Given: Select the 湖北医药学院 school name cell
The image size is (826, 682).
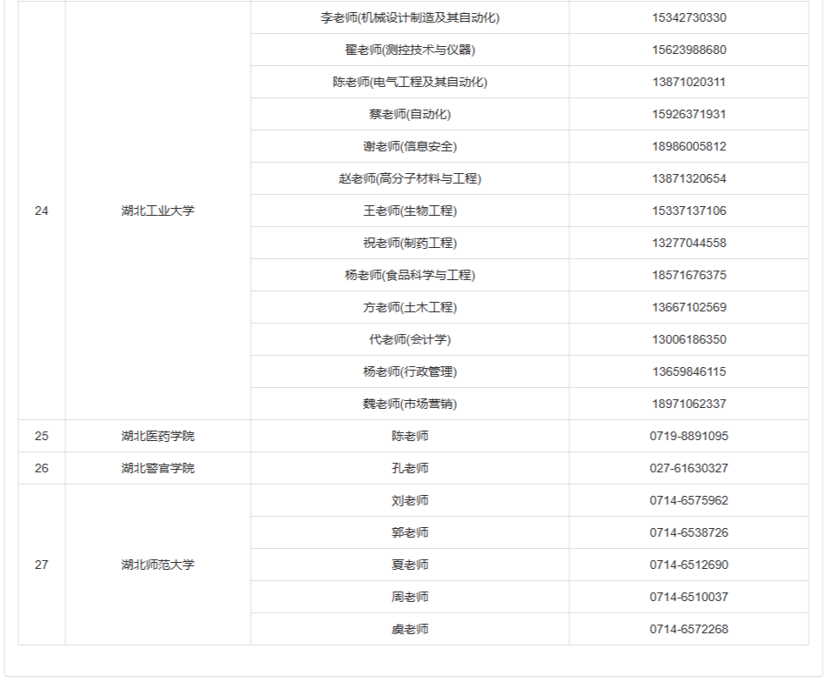Looking at the screenshot, I should [158, 436].
